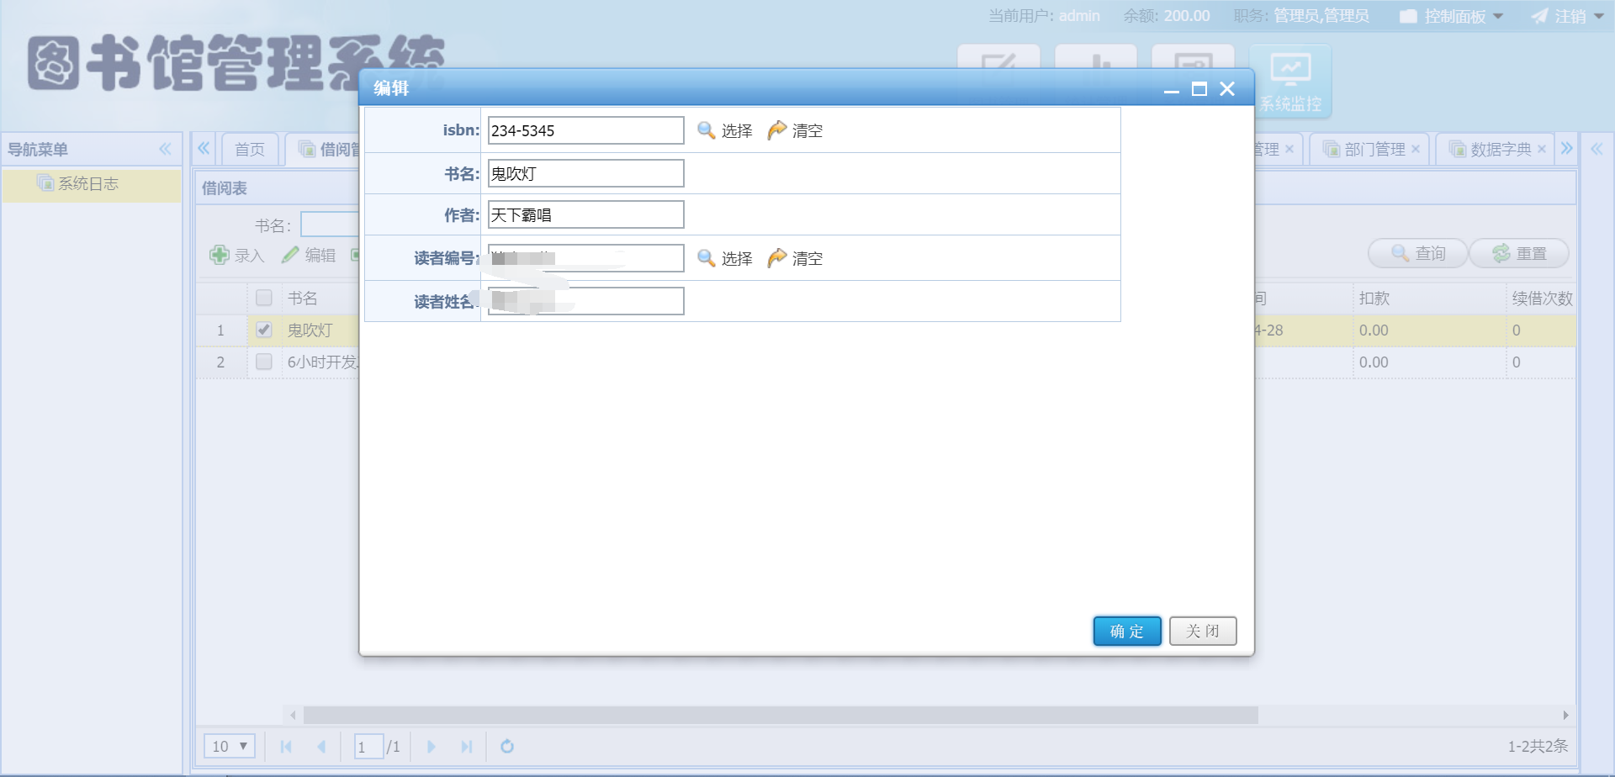Screen dimensions: 1615x777
Task: Open the 系统监控 toolbar icon
Action: coord(1290,82)
